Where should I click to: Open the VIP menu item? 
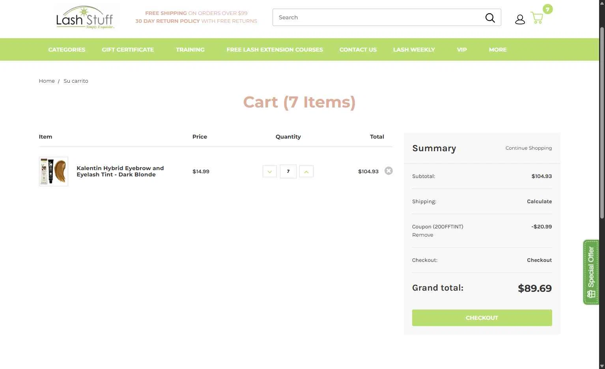pos(462,50)
